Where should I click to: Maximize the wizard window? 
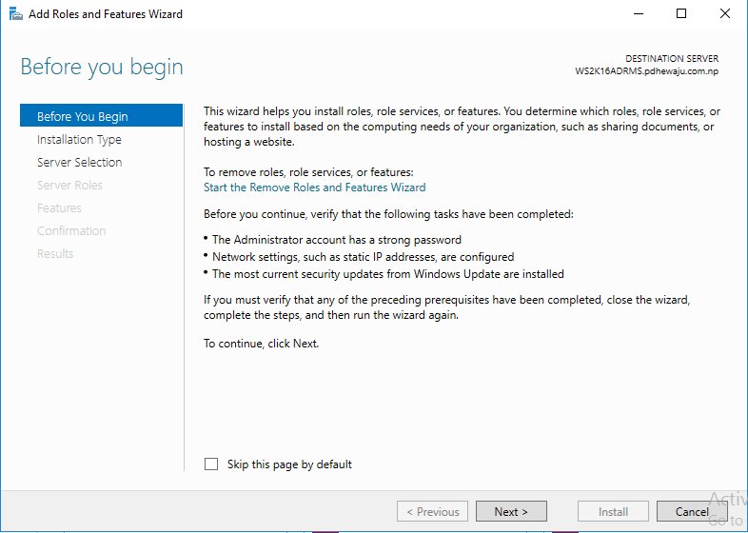[681, 14]
